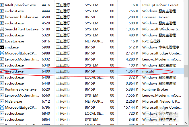The height and width of the screenshot is (127, 189).
Task: Click the Edge icon for PID 6796
Action: (x=2, y=107)
